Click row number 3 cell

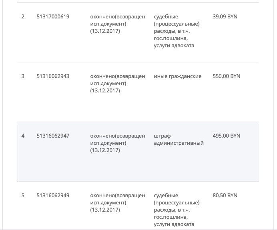coord(23,76)
